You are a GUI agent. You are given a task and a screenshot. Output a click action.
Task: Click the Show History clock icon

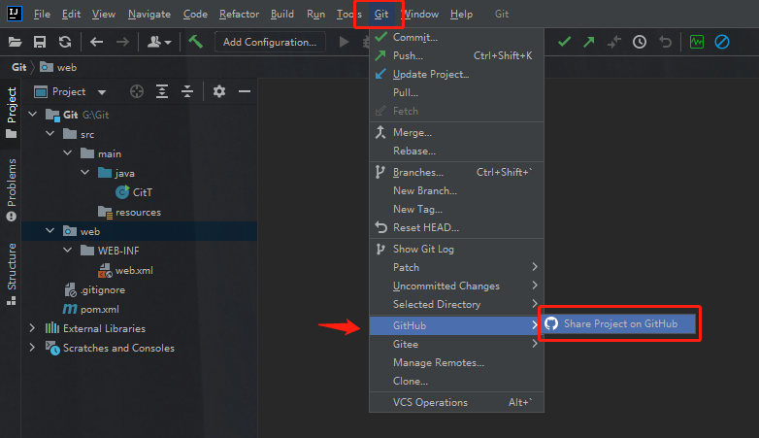click(640, 42)
